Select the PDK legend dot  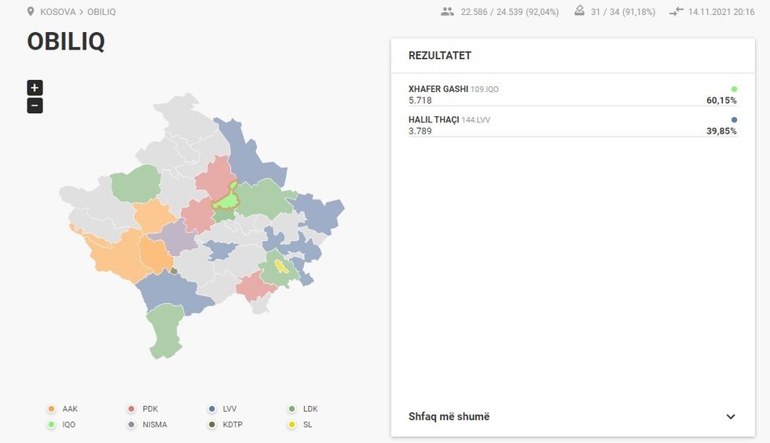132,409
